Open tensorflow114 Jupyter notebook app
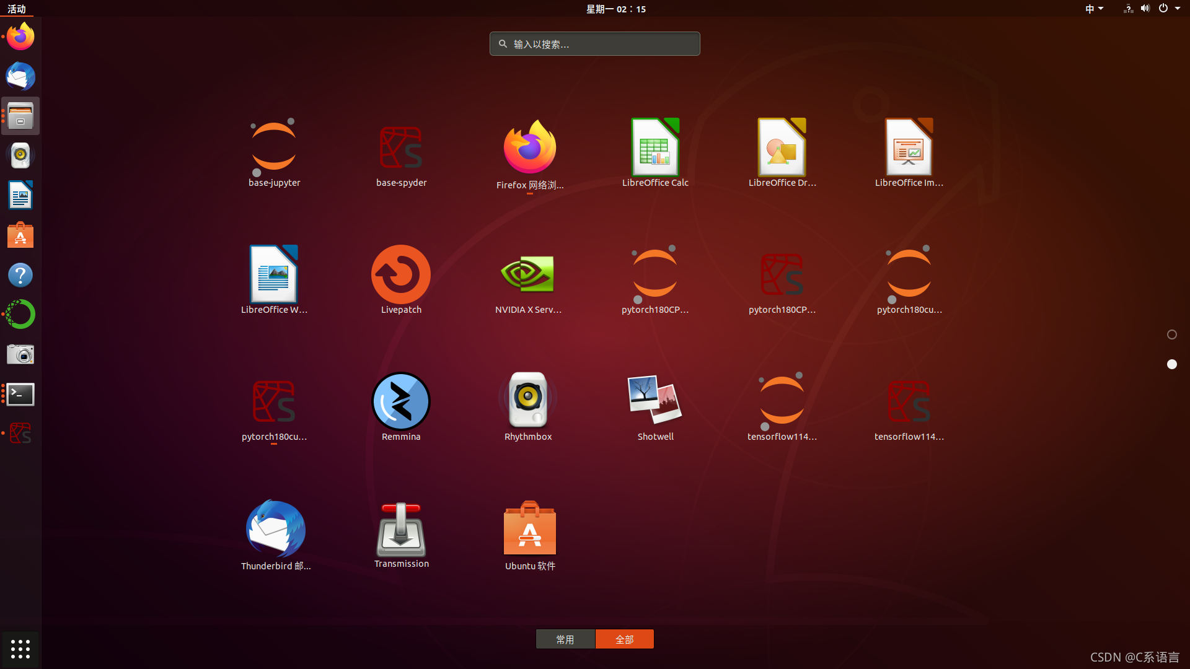1190x669 pixels. point(782,407)
